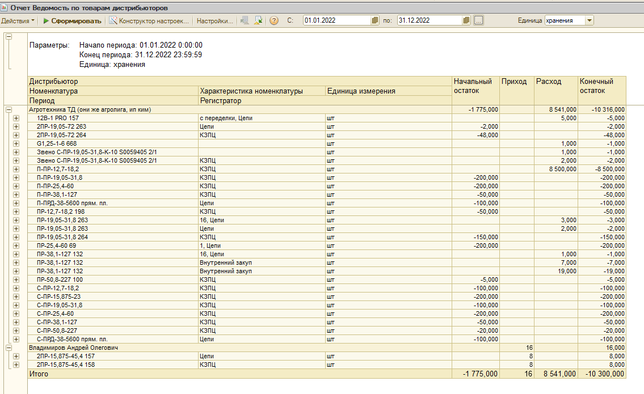The width and height of the screenshot is (644, 394).
Task: Collapse Владимиров Андрей Олегович group
Action: pos(9,348)
